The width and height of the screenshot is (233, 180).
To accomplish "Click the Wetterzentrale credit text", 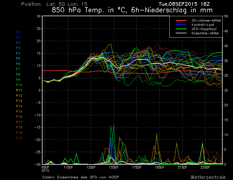I will coord(208,177).
